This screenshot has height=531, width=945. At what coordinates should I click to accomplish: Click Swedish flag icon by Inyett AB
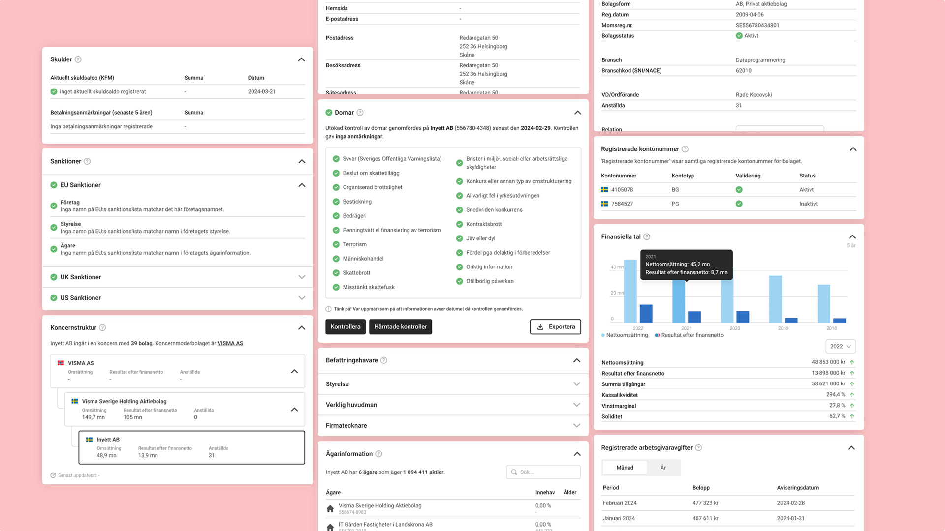(90, 440)
